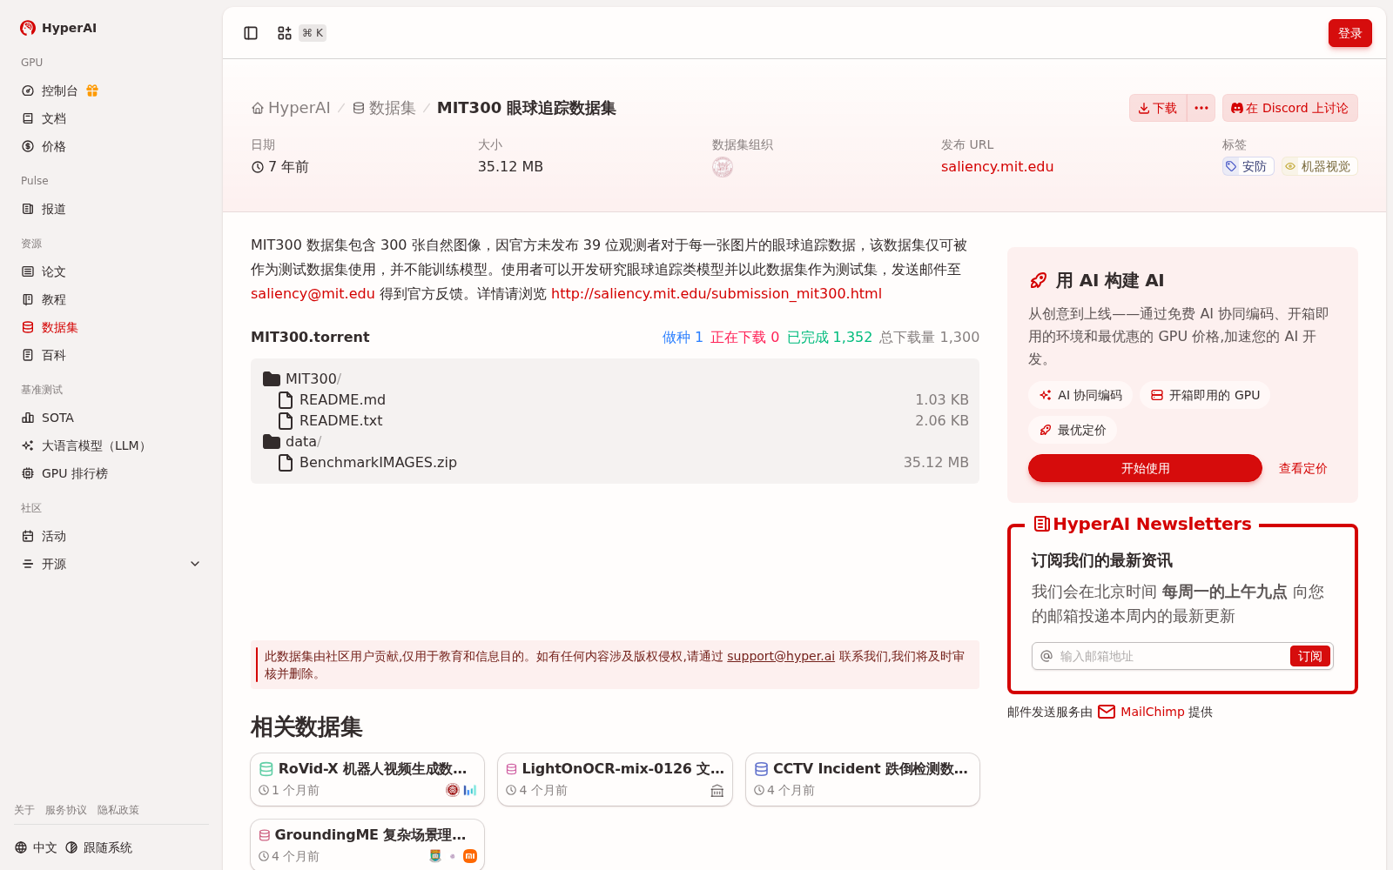Open LightOnOCR-mix-0126 dataset card

coord(615,780)
